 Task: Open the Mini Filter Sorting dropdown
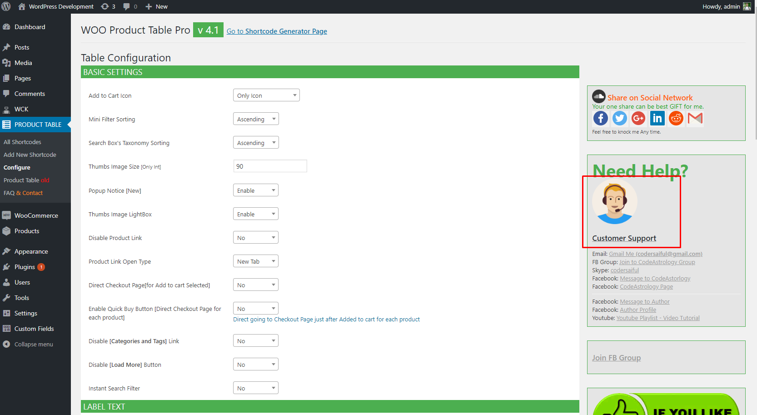256,119
